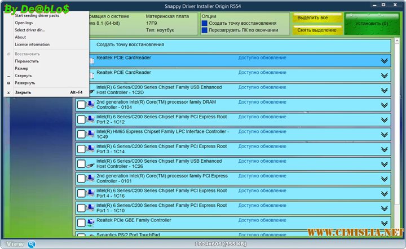The width and height of the screenshot is (406, 249).
Task: Click device icon of DRAM Controller - 0104
Action: tap(91, 105)
